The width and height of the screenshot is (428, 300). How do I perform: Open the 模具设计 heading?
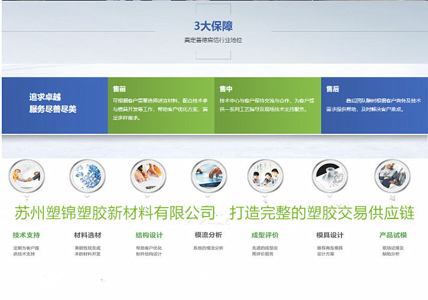tap(330, 235)
